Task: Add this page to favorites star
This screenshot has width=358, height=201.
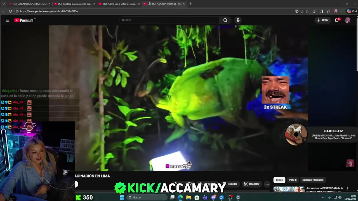Action: click(307, 11)
